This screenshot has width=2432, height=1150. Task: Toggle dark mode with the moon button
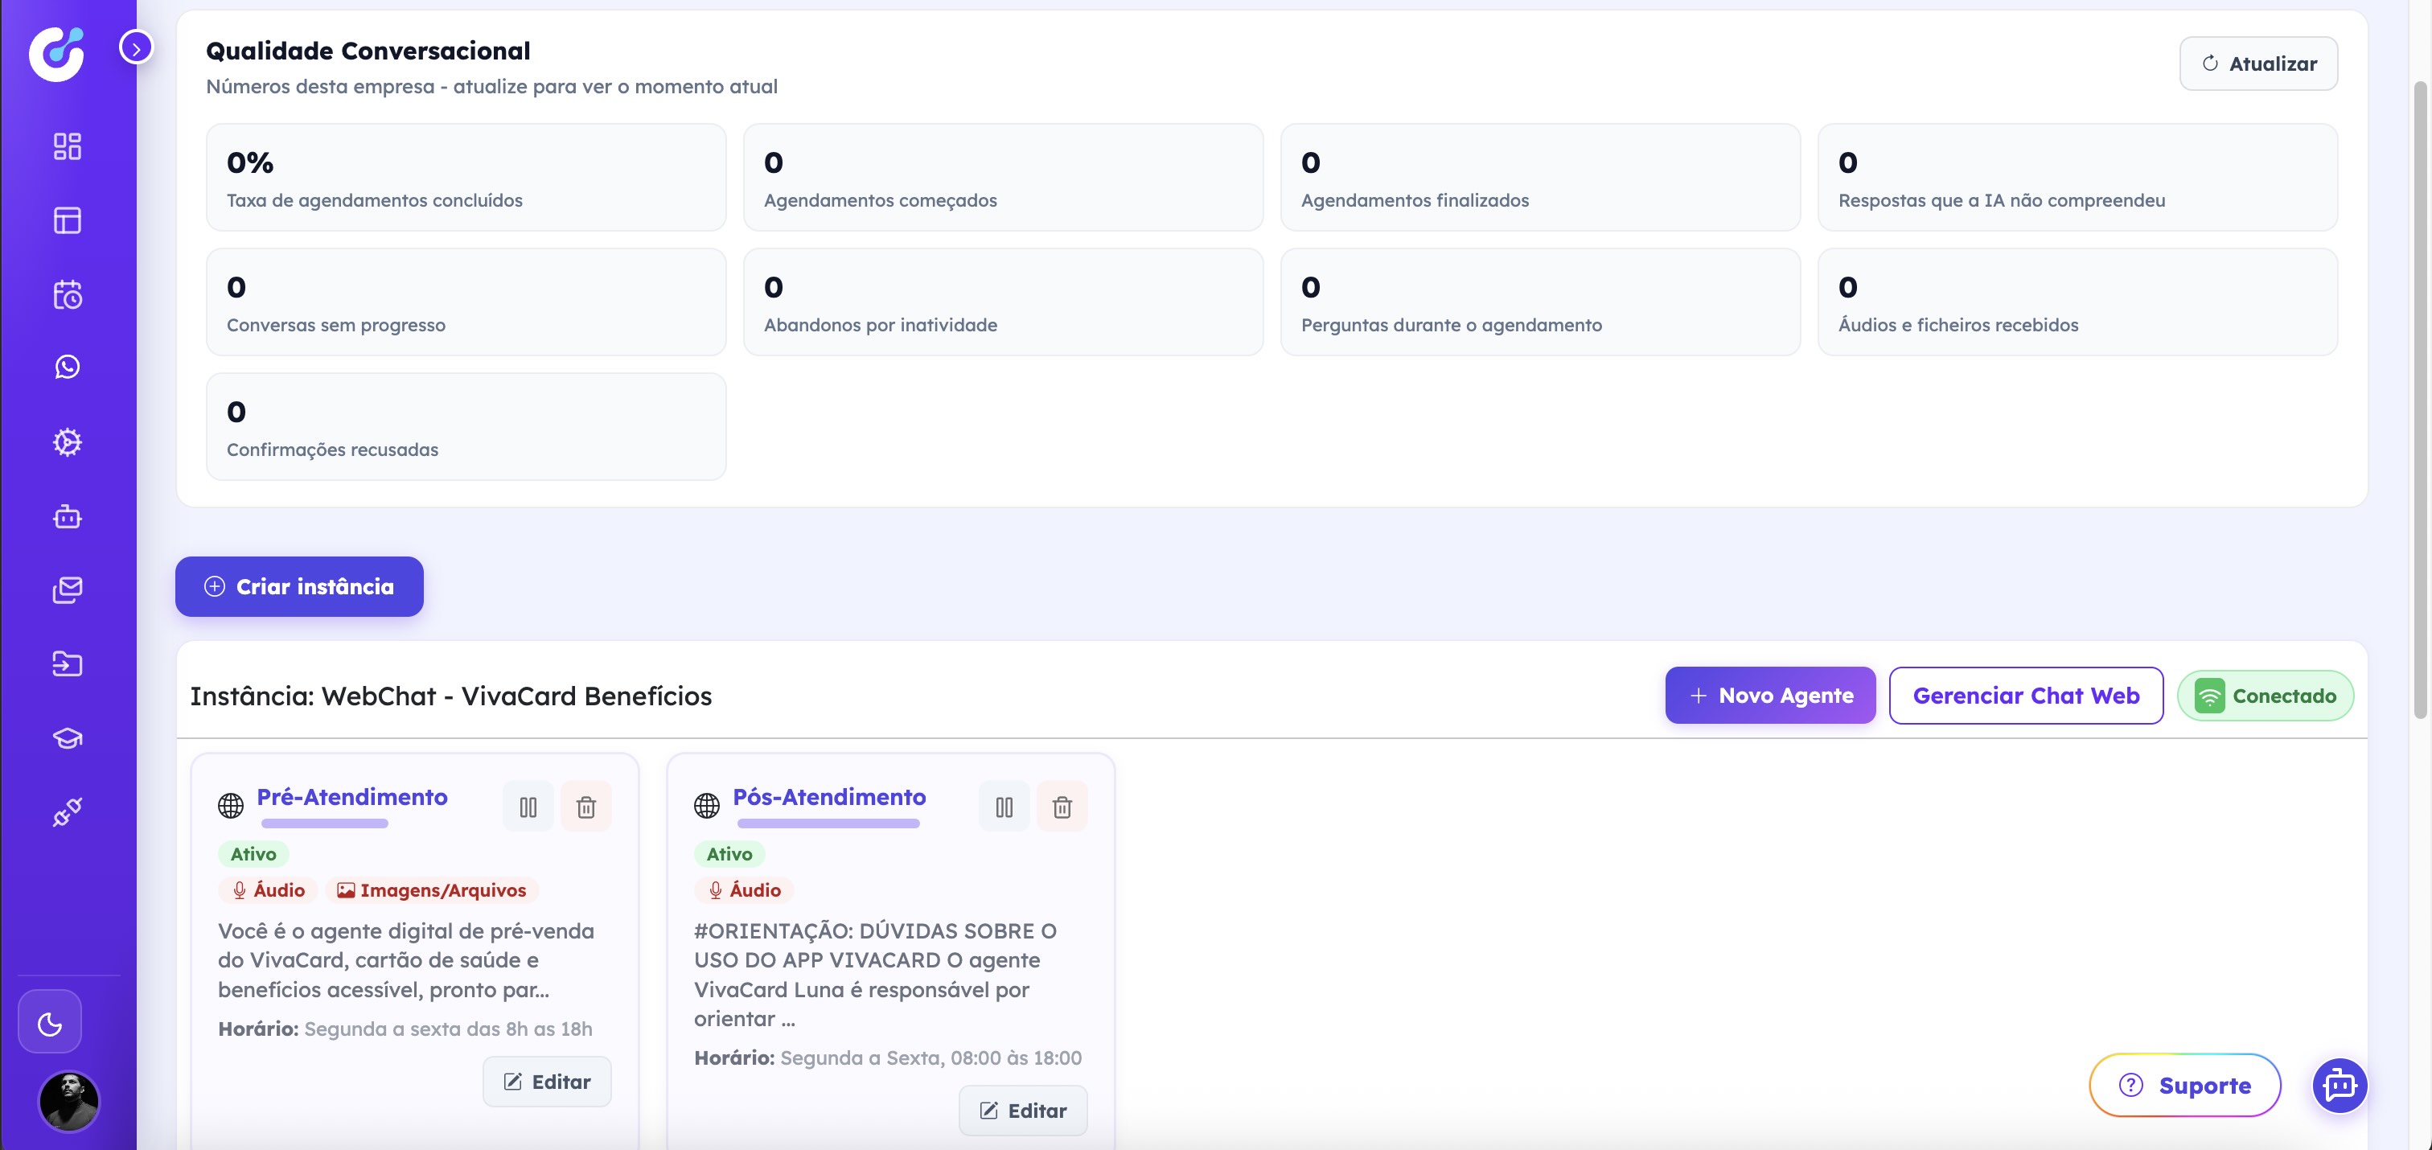(x=50, y=1021)
